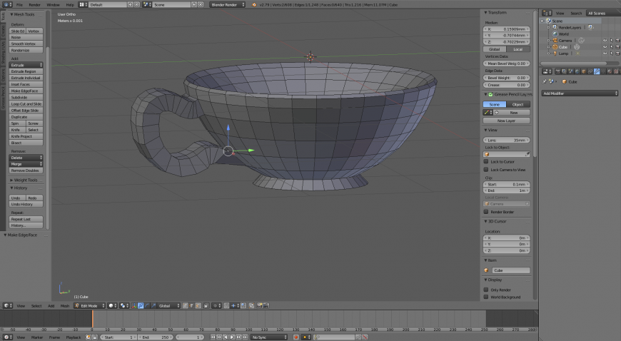Image resolution: width=621 pixels, height=341 pixels.
Task: Click the face select mode icon
Action: click(x=198, y=306)
